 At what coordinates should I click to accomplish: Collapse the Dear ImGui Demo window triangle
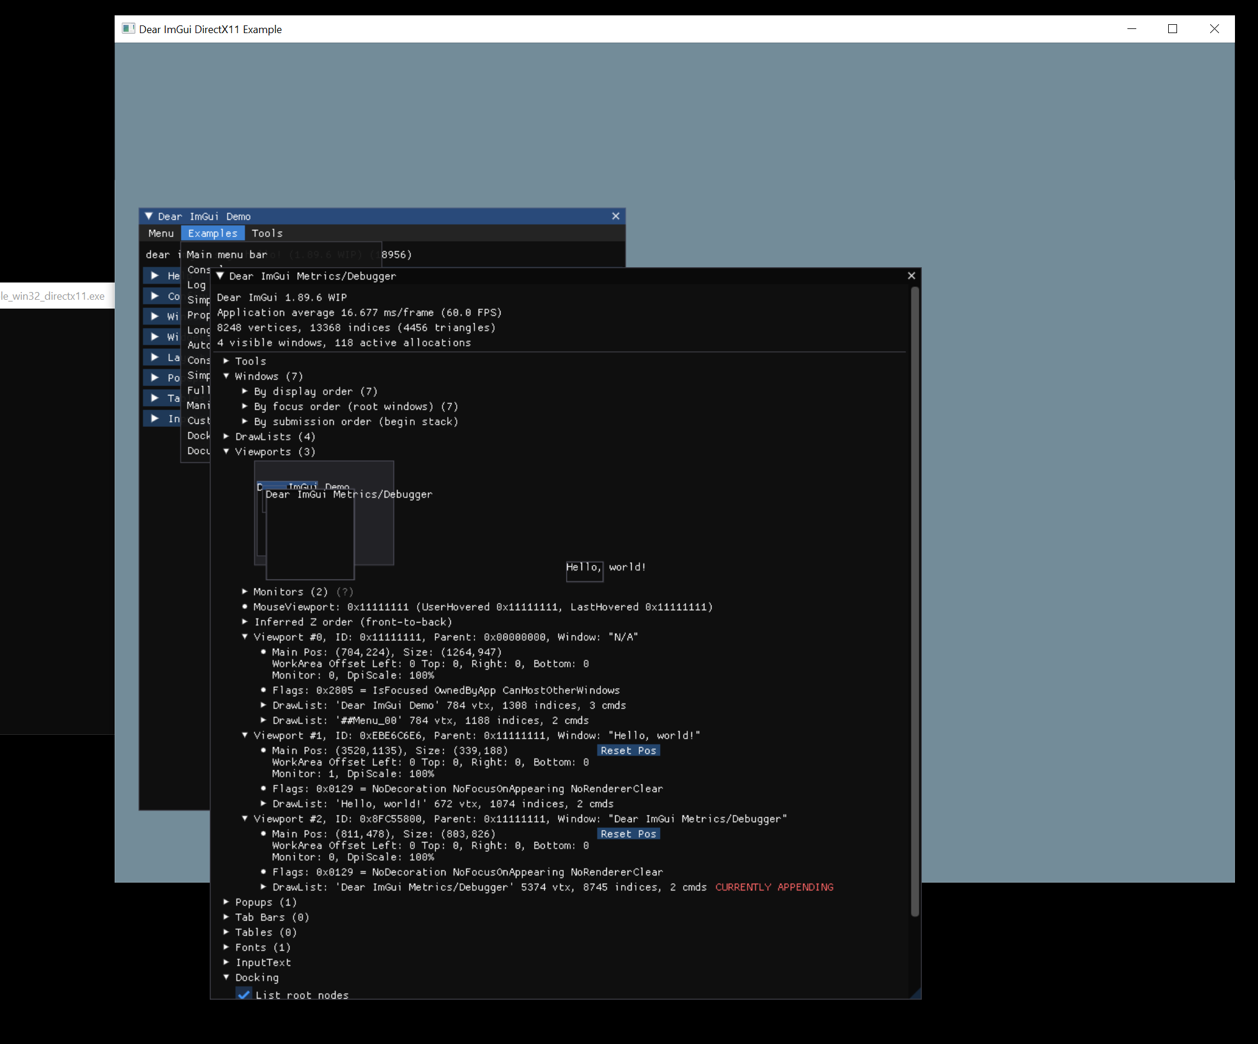(x=148, y=216)
